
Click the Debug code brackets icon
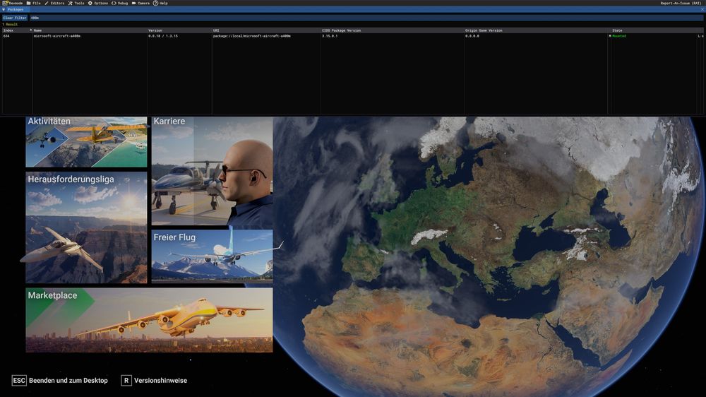[114, 3]
